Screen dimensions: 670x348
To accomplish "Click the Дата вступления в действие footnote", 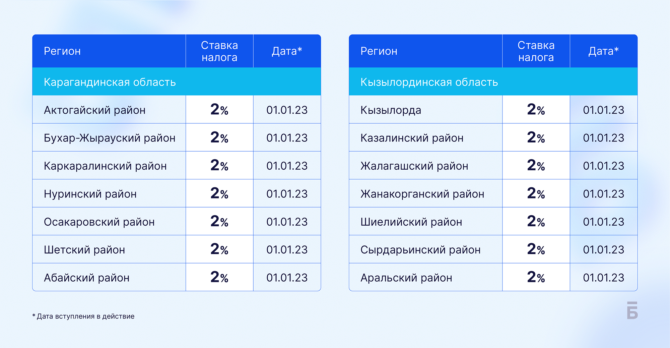I will coord(83,316).
